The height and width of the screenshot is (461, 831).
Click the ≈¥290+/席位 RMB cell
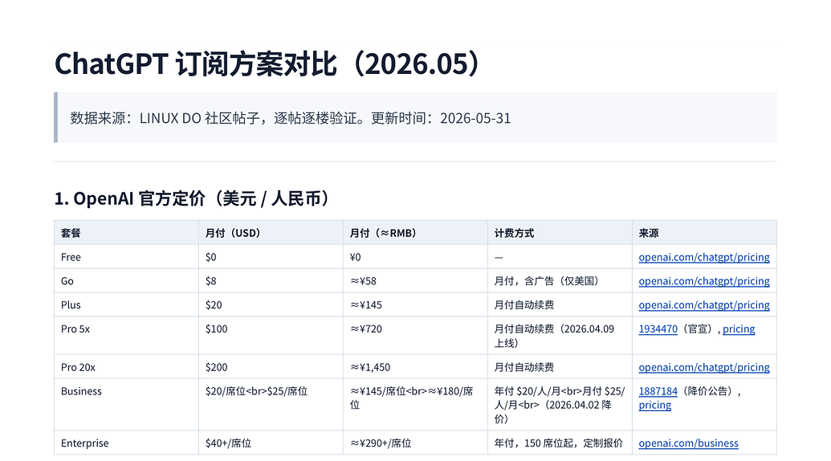point(416,443)
